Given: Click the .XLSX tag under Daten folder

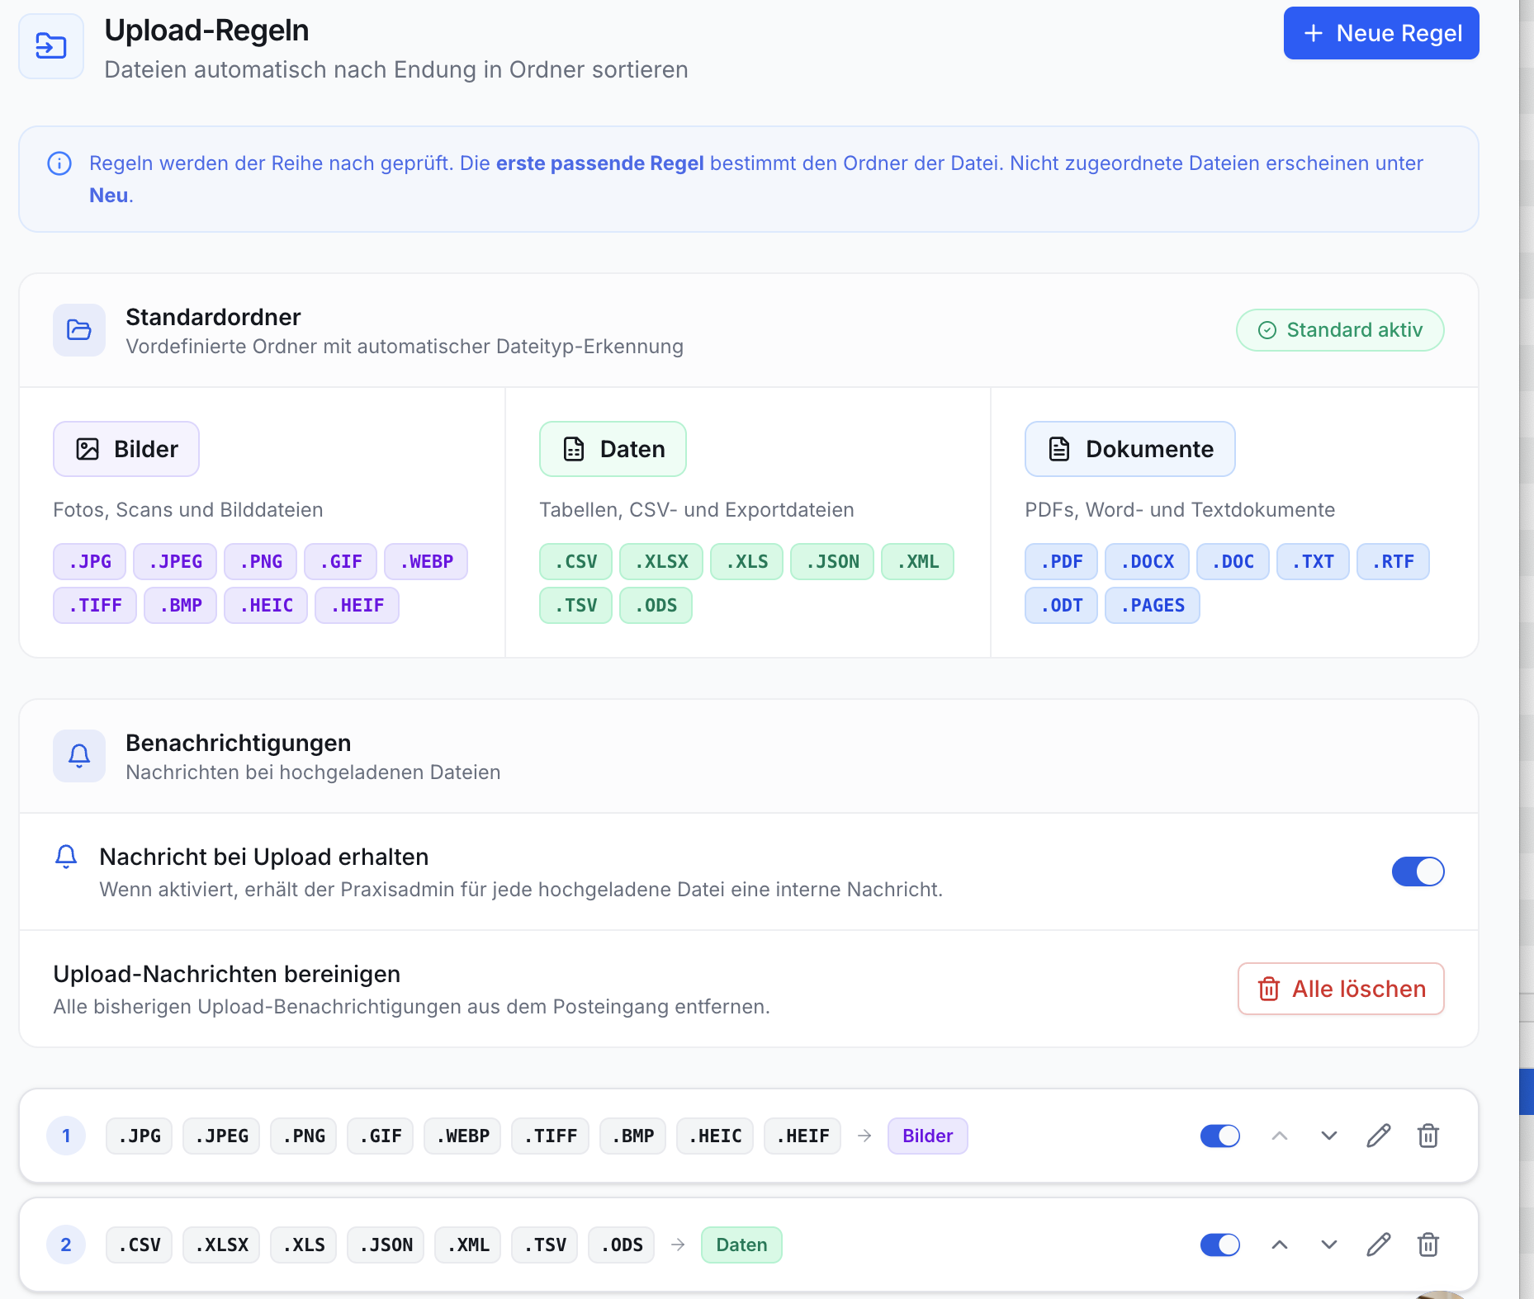Looking at the screenshot, I should (x=661, y=561).
